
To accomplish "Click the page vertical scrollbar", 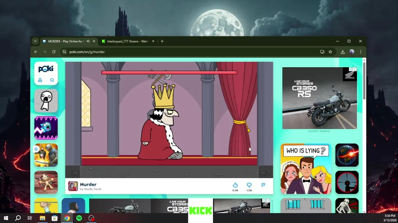I will (364, 81).
